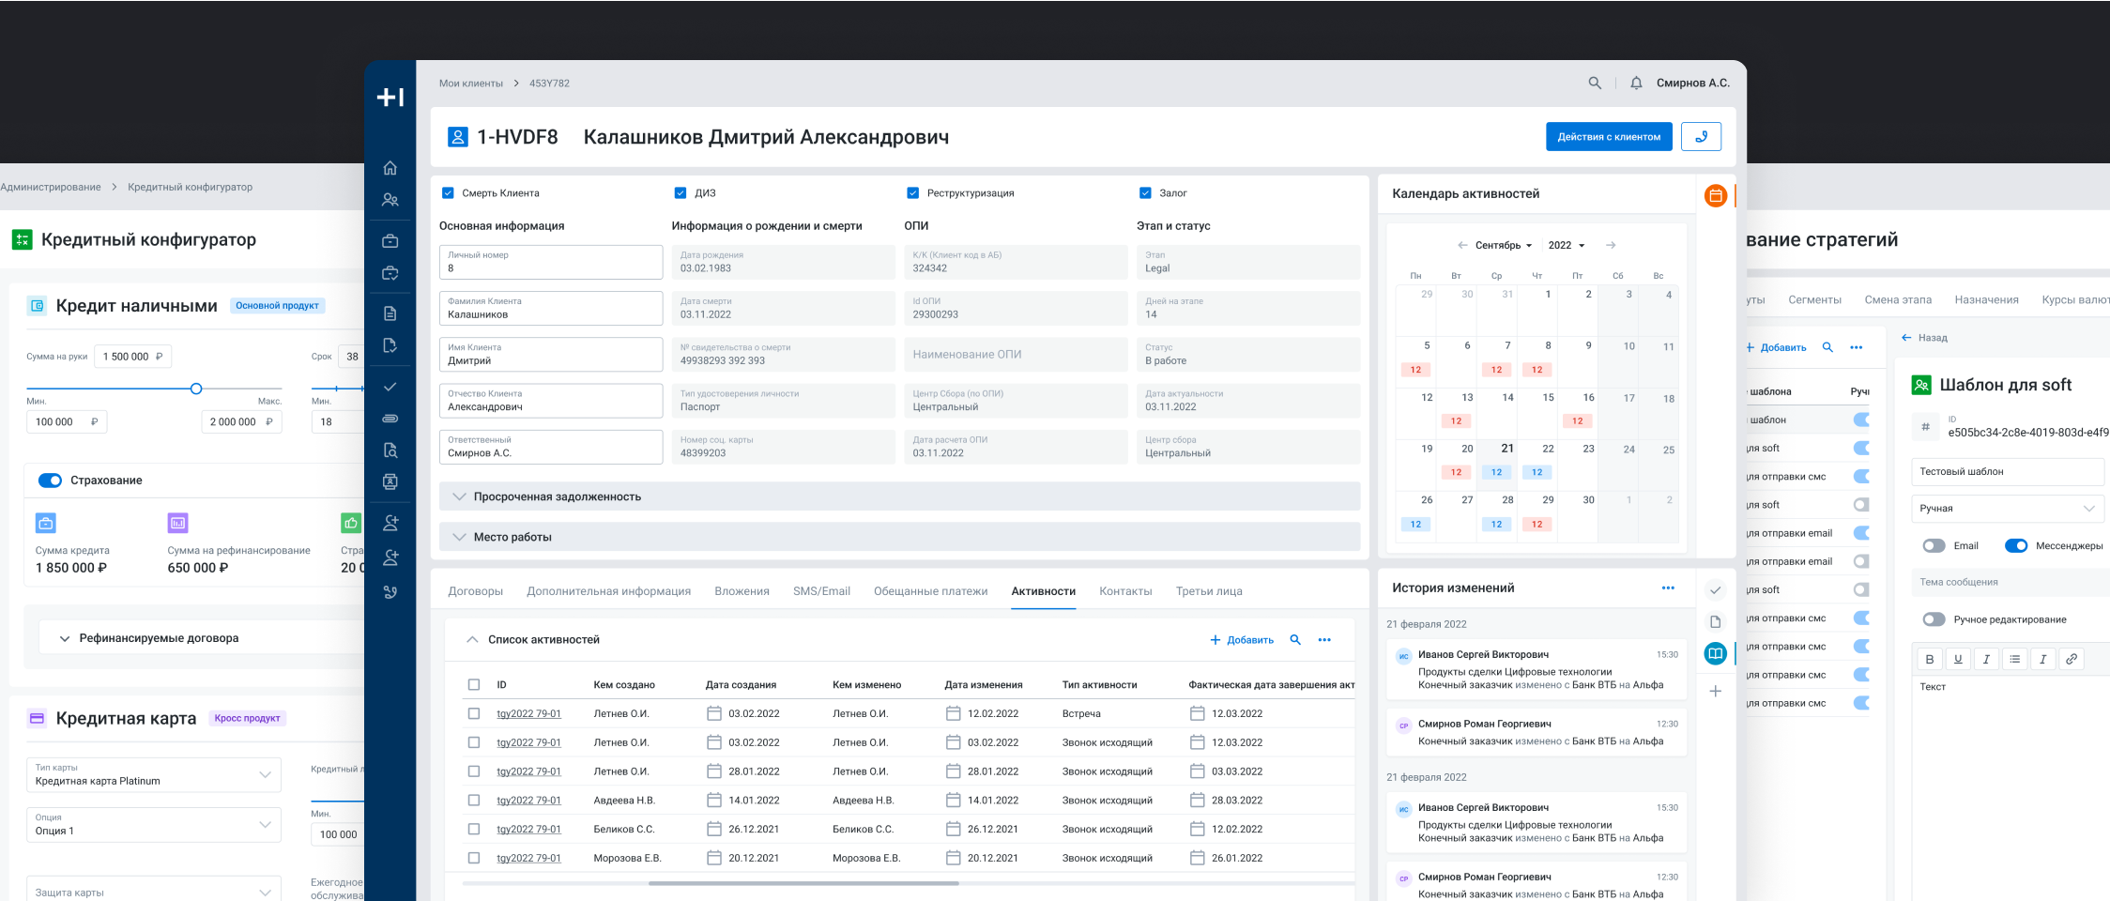Open the Сентябрь month dropdown
2110x901 pixels.
[1503, 245]
